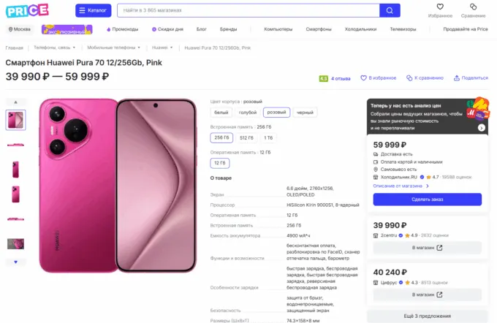Image resolution: width=497 pixels, height=323 pixels.
Task: Choose 512 Гб built-in memory
Action: [246, 137]
